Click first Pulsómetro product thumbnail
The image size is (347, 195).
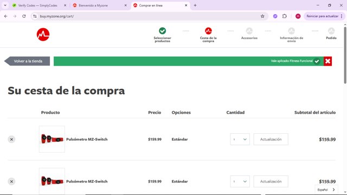pyautogui.click(x=52, y=139)
